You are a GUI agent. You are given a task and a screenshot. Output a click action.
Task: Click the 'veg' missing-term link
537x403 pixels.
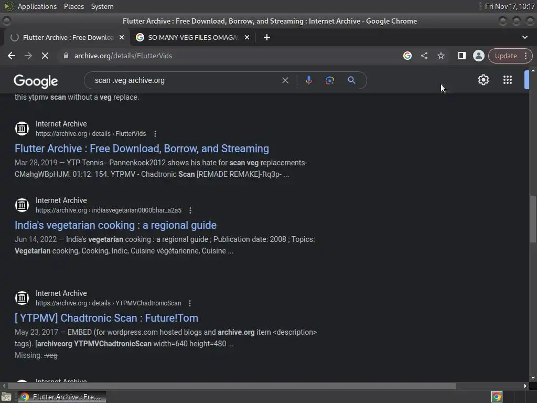pyautogui.click(x=51, y=355)
